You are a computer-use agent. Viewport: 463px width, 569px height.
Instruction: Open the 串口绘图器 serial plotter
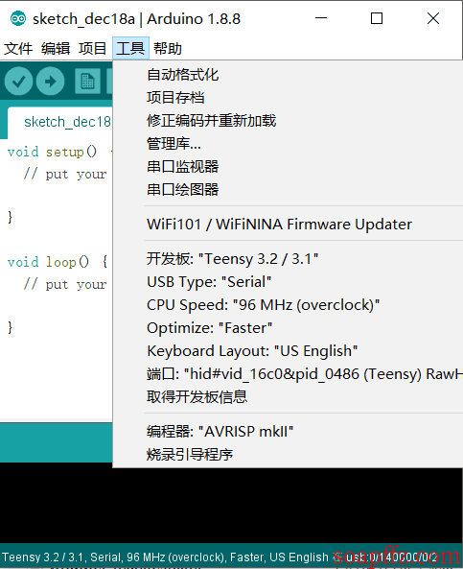point(288,189)
